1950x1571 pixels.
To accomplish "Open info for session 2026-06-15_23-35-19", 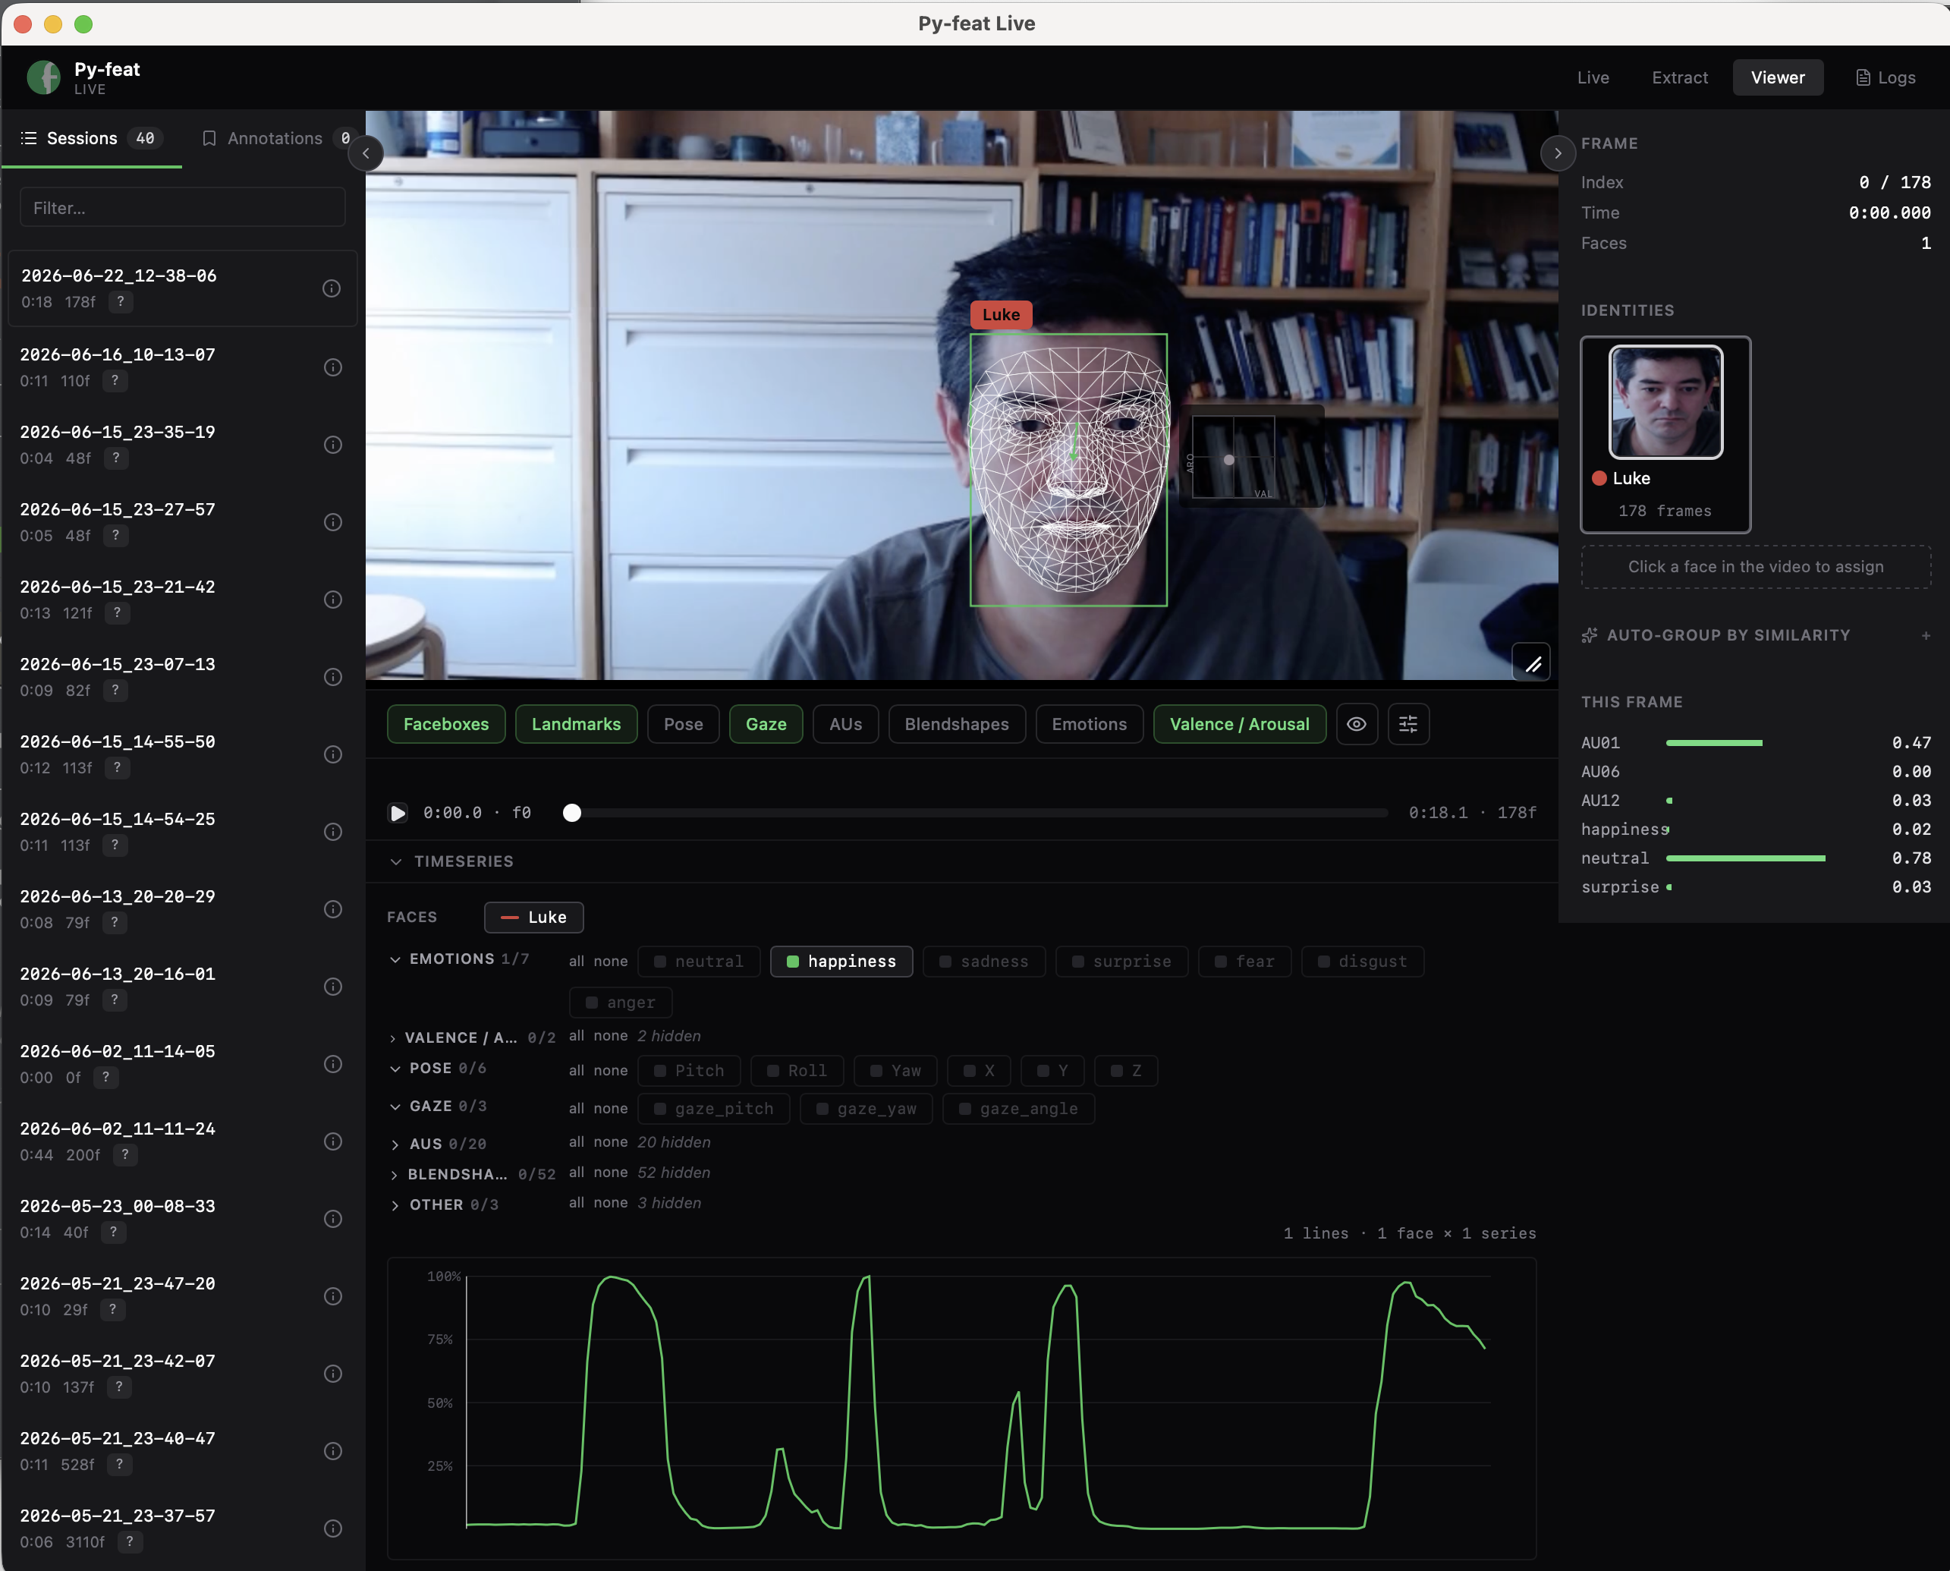I will click(332, 445).
